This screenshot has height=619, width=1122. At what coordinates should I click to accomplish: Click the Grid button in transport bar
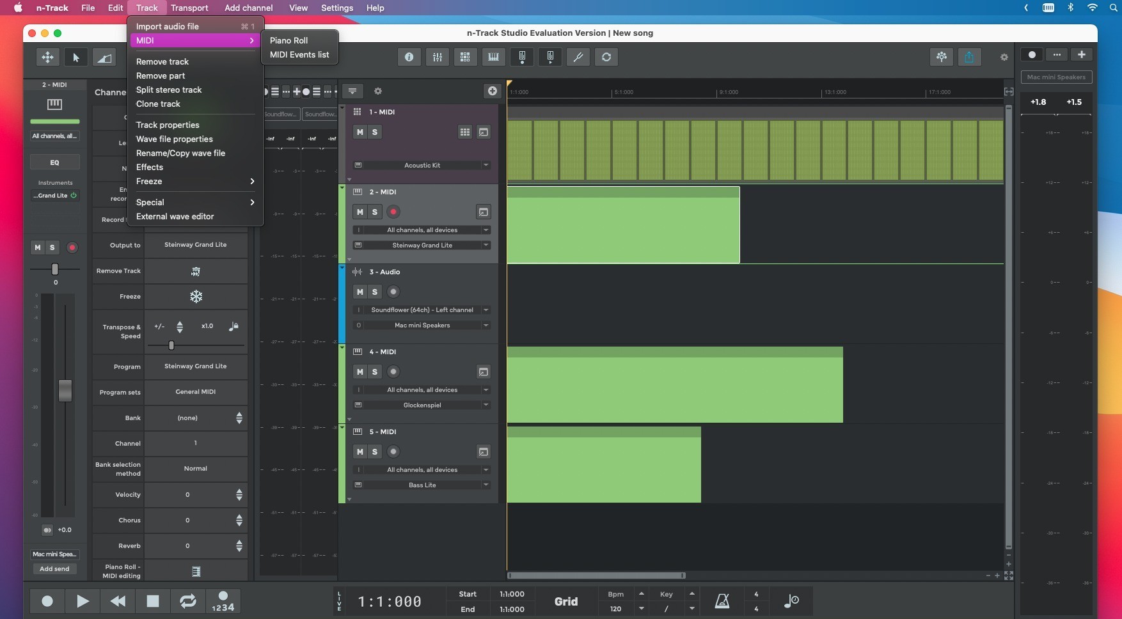point(565,601)
